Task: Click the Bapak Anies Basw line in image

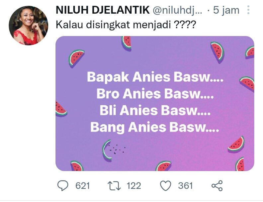Action: [155, 77]
